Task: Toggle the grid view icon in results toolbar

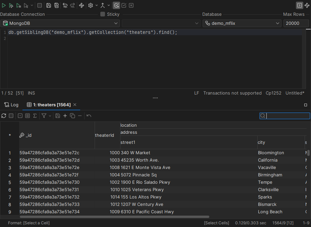Action: (20, 116)
